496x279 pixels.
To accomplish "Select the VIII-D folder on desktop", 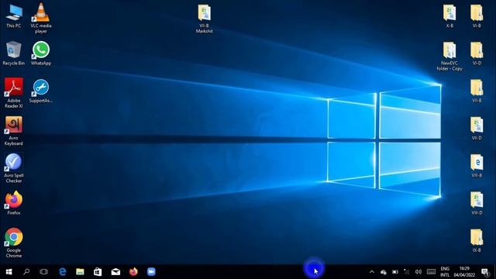I will (x=477, y=203).
